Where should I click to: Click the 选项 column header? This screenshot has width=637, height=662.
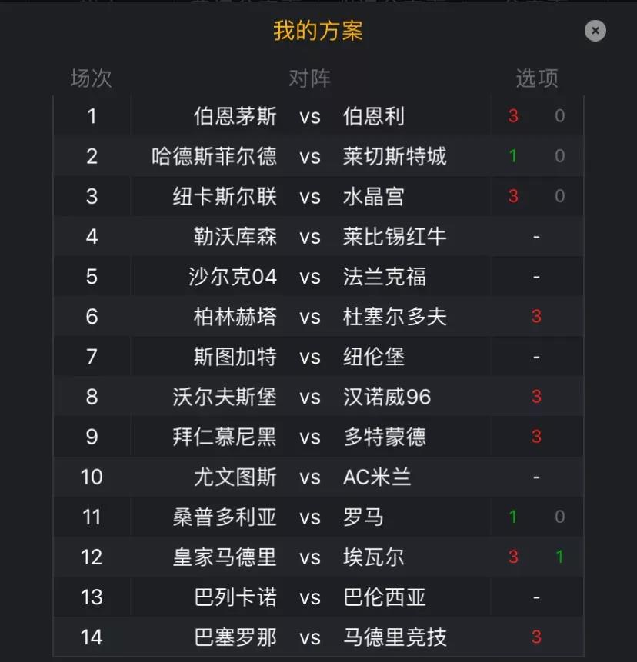[537, 78]
